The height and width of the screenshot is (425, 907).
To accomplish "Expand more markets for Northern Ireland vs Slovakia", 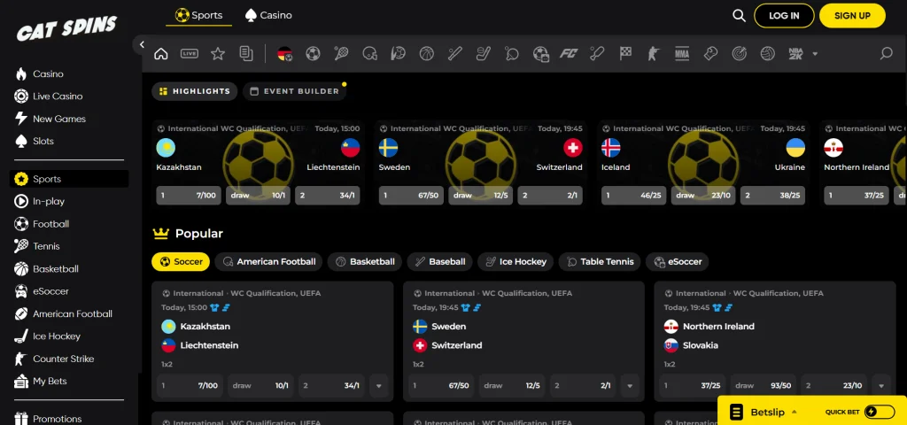I will coord(881,386).
